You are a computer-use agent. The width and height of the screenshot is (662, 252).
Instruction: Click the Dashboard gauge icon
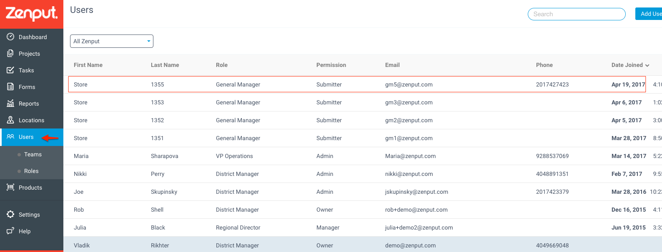10,37
